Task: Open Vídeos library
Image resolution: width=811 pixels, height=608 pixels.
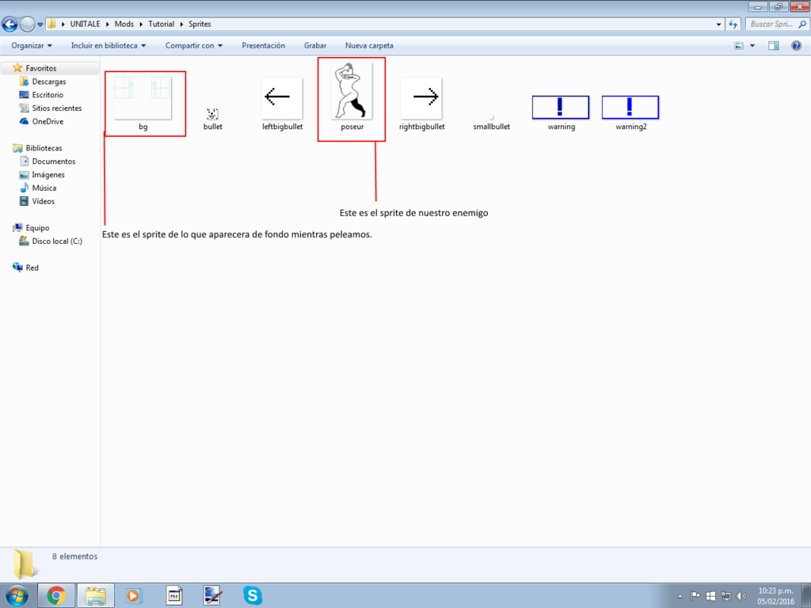Action: click(43, 201)
